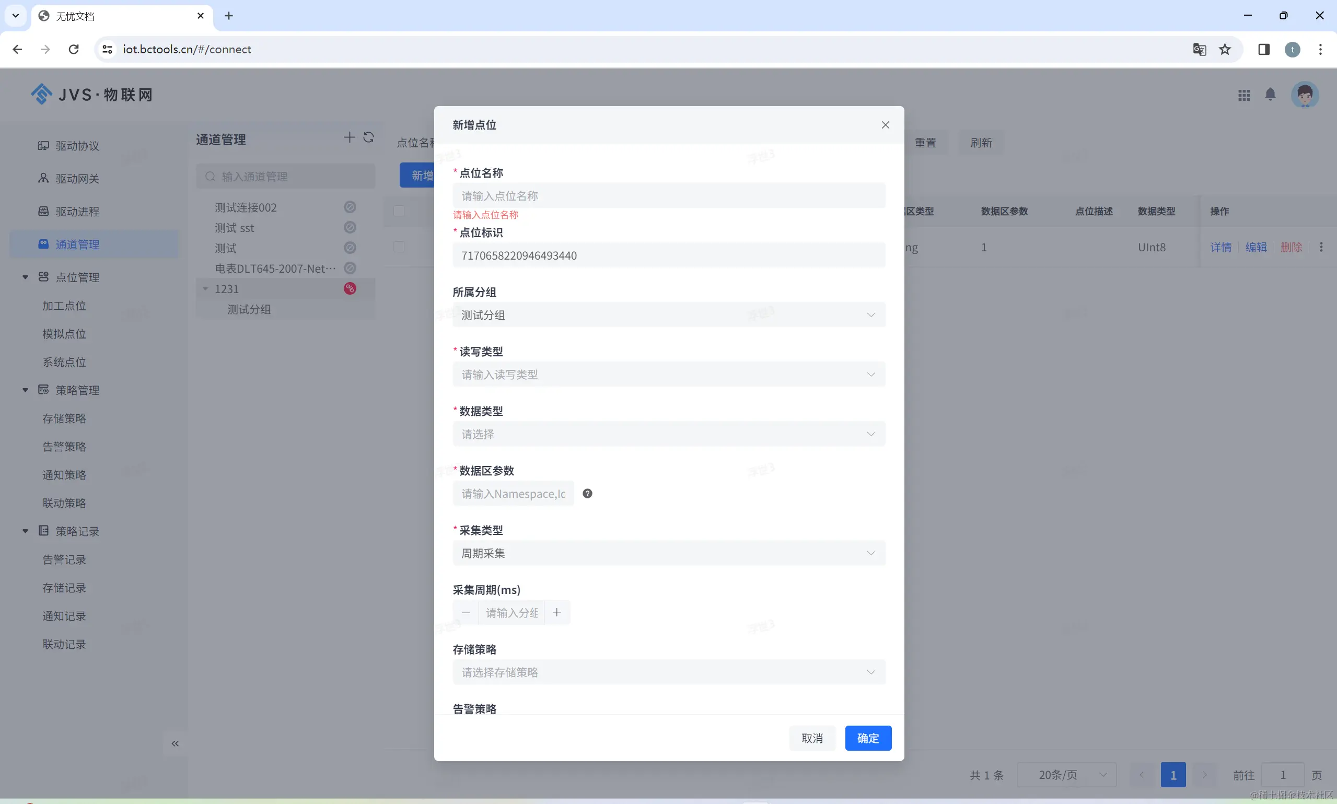This screenshot has width=1337, height=804.
Task: Select 驱动协议 in the left menu
Action: (77, 146)
